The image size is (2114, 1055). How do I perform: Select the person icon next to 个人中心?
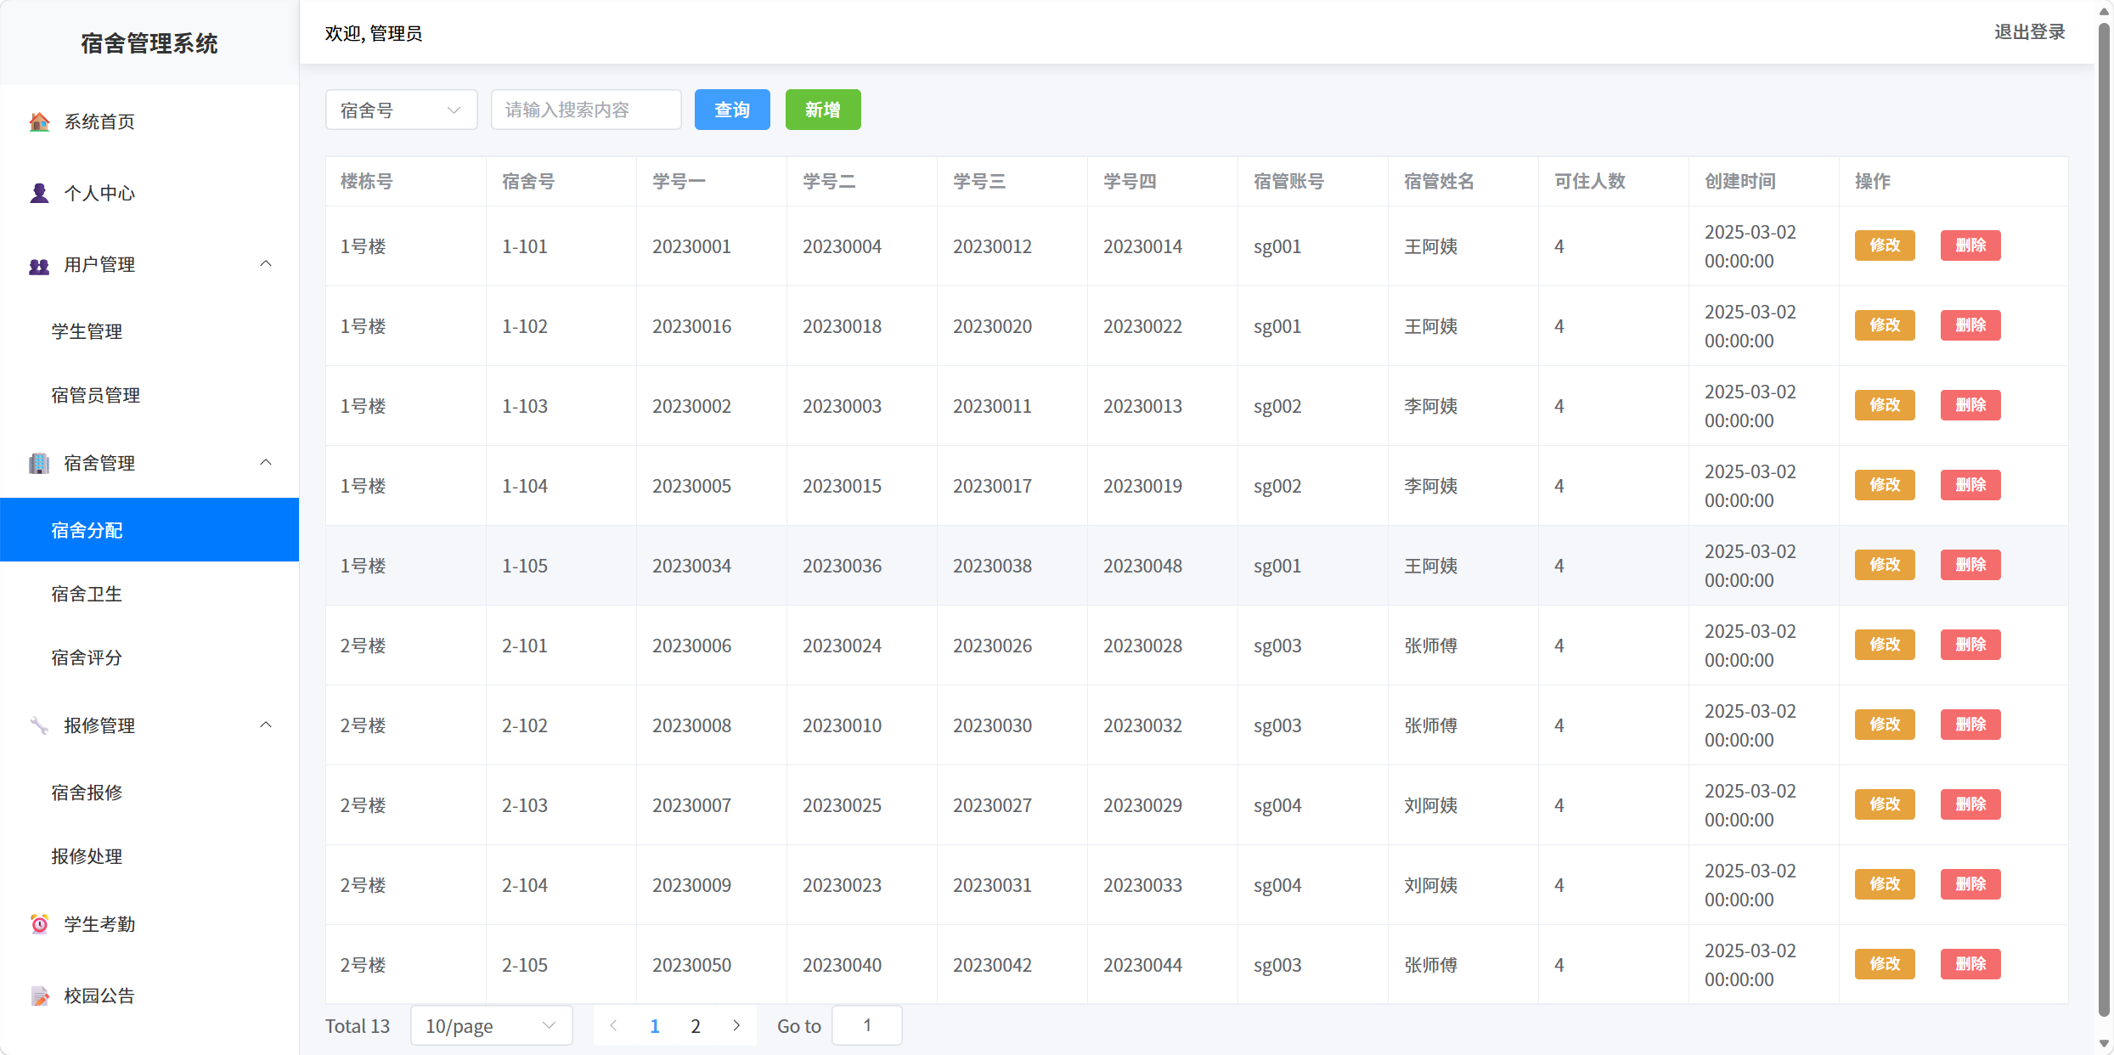coord(38,193)
